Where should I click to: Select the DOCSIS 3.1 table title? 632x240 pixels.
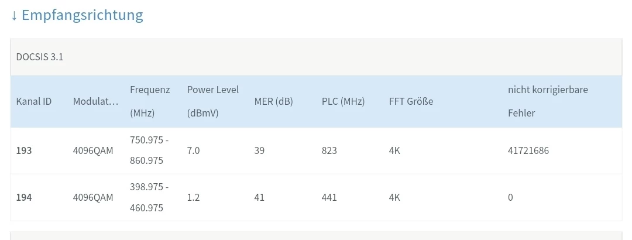click(40, 57)
